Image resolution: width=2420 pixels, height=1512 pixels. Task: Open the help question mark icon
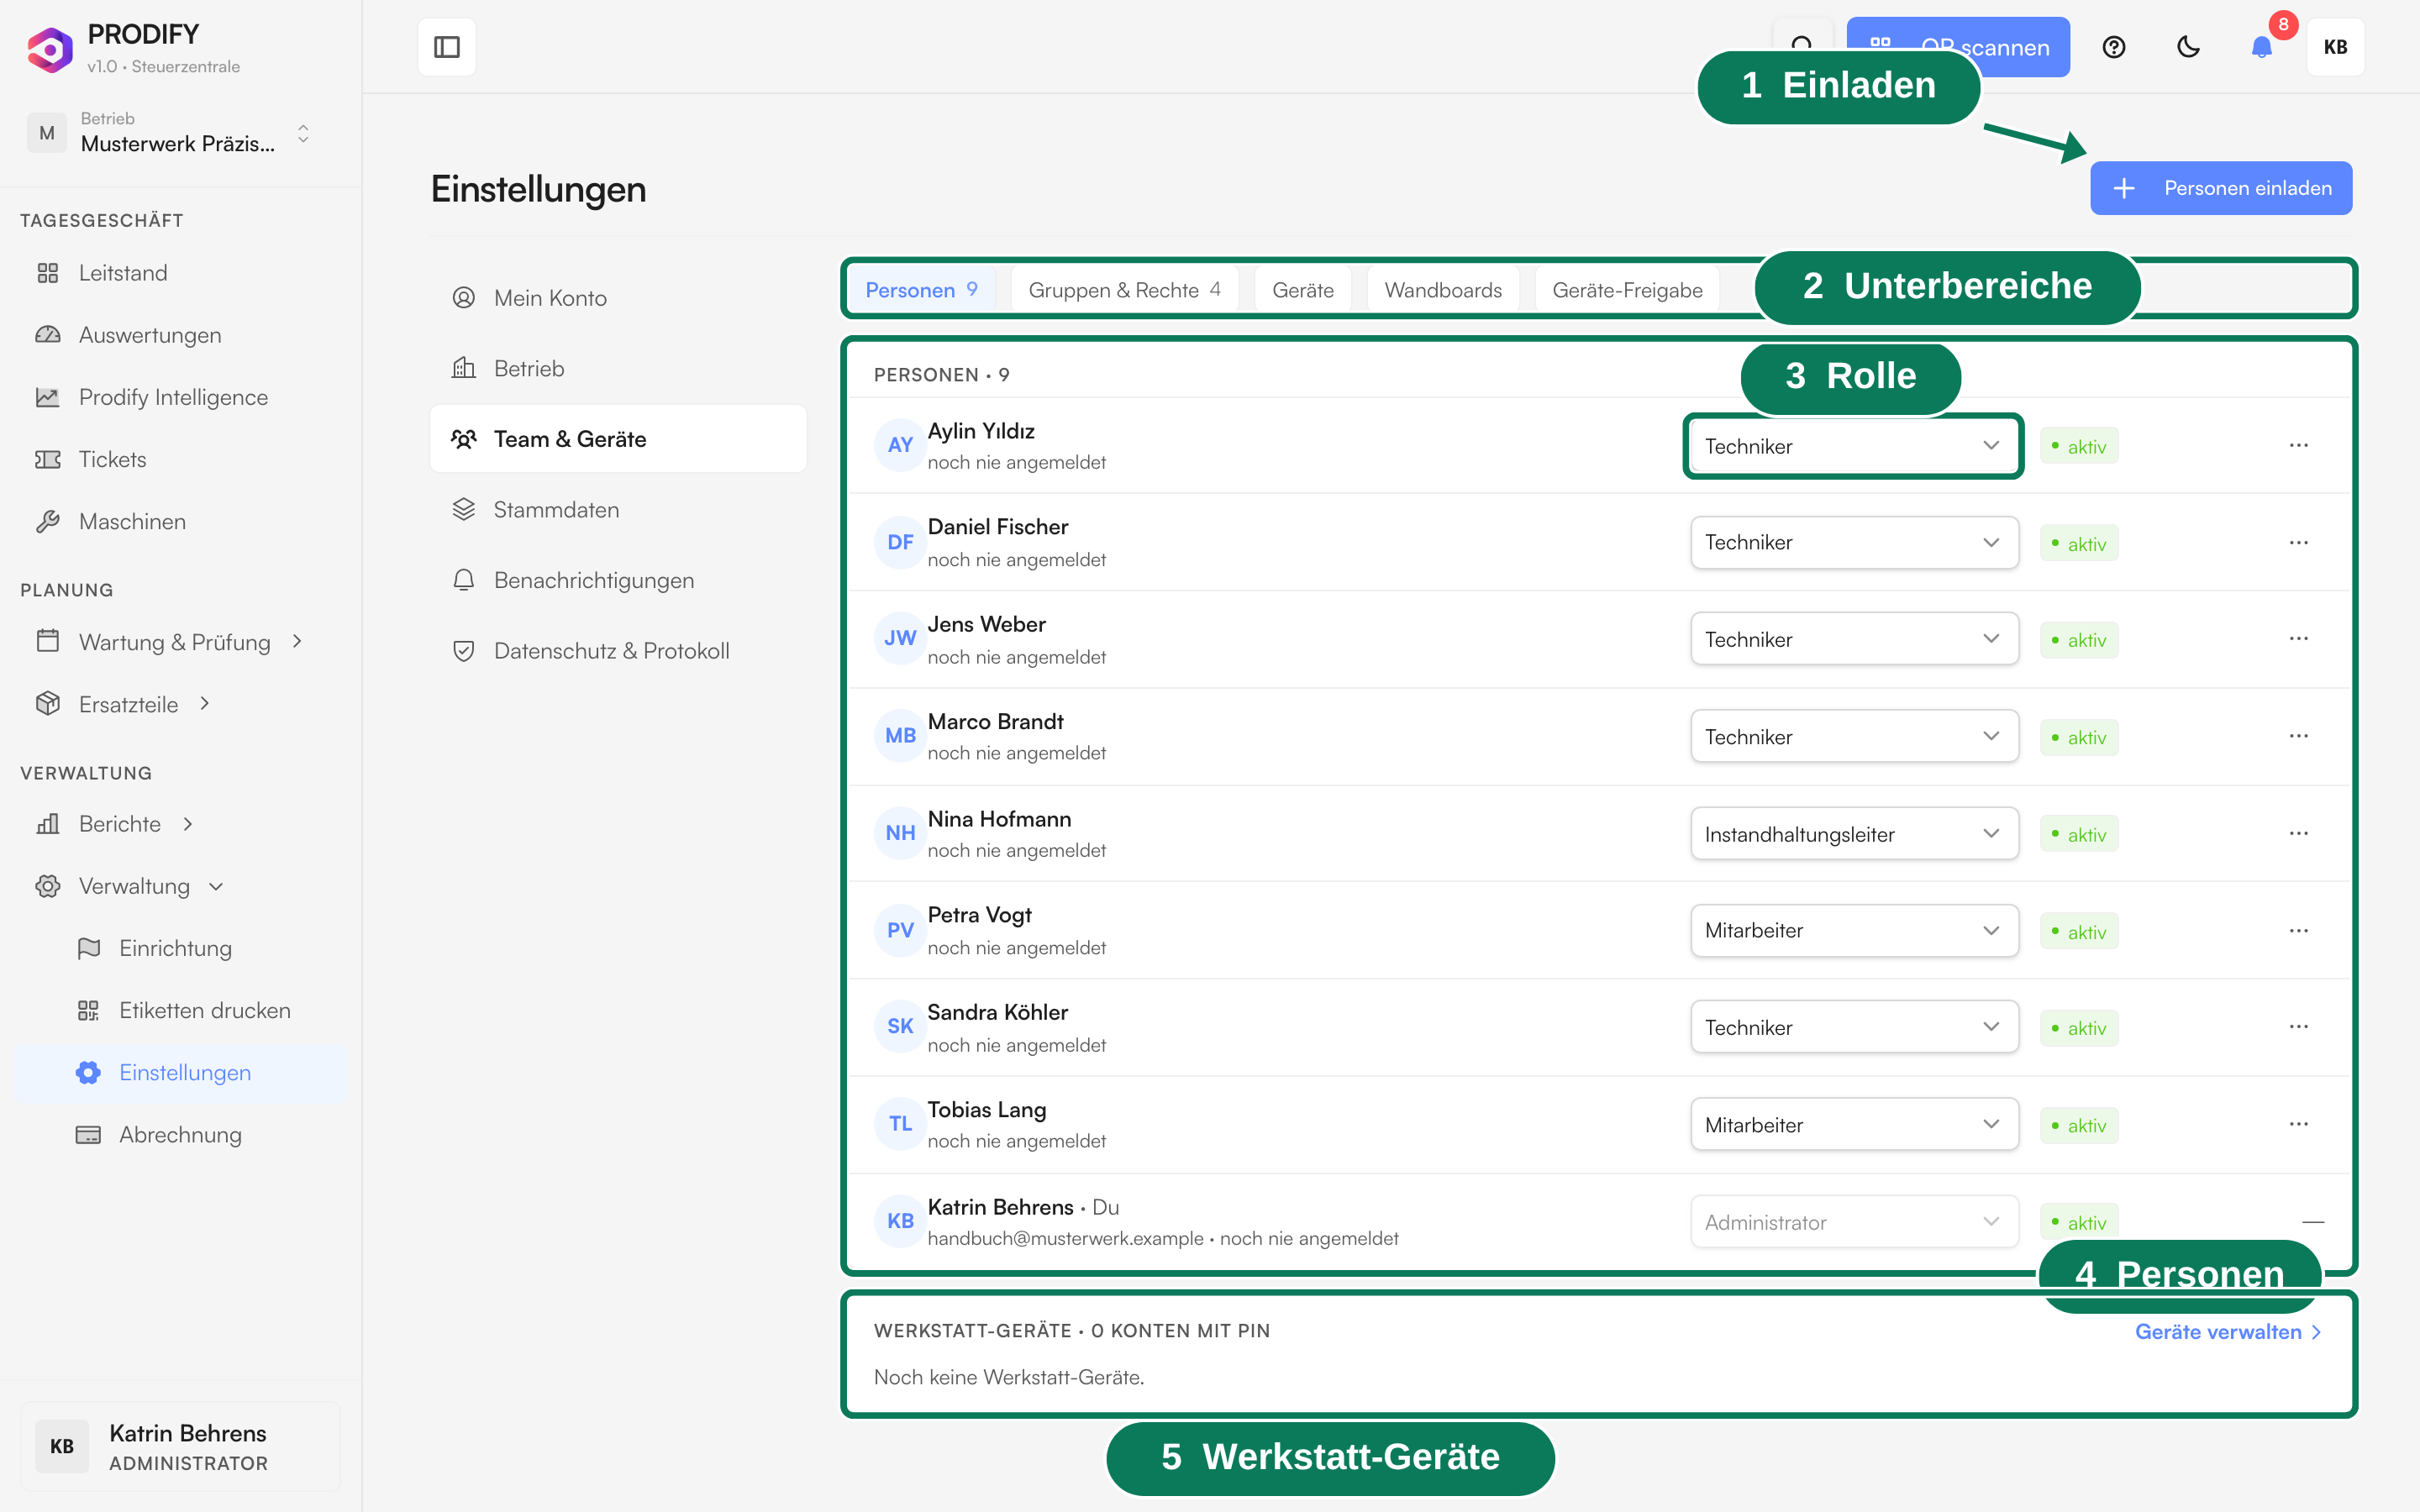[x=2113, y=47]
